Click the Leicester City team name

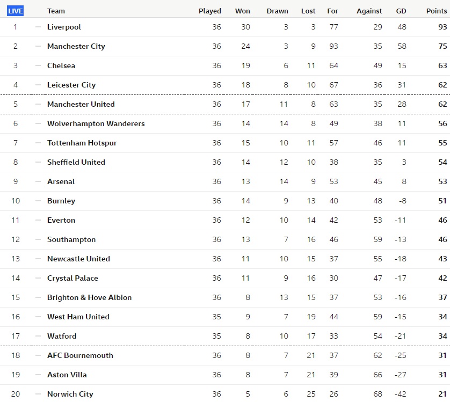coord(71,85)
